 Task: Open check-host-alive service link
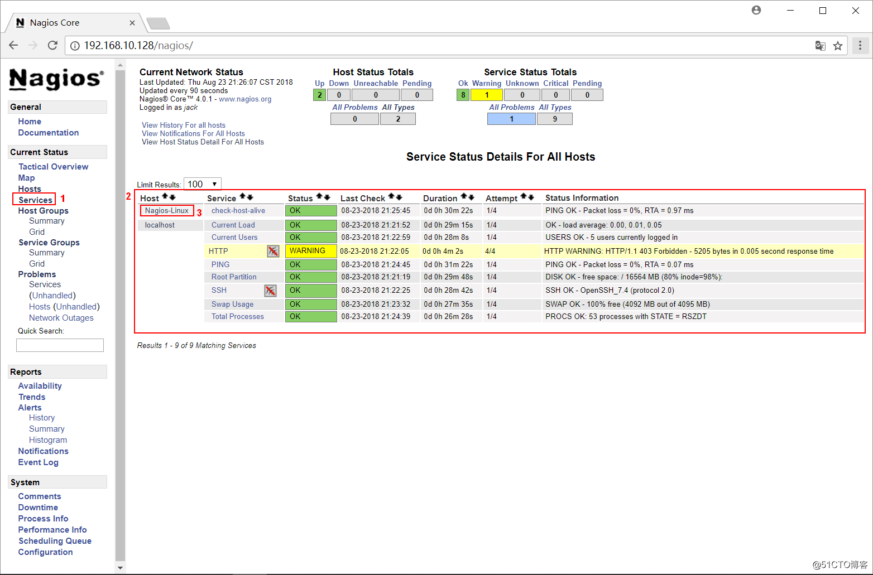[x=238, y=211]
